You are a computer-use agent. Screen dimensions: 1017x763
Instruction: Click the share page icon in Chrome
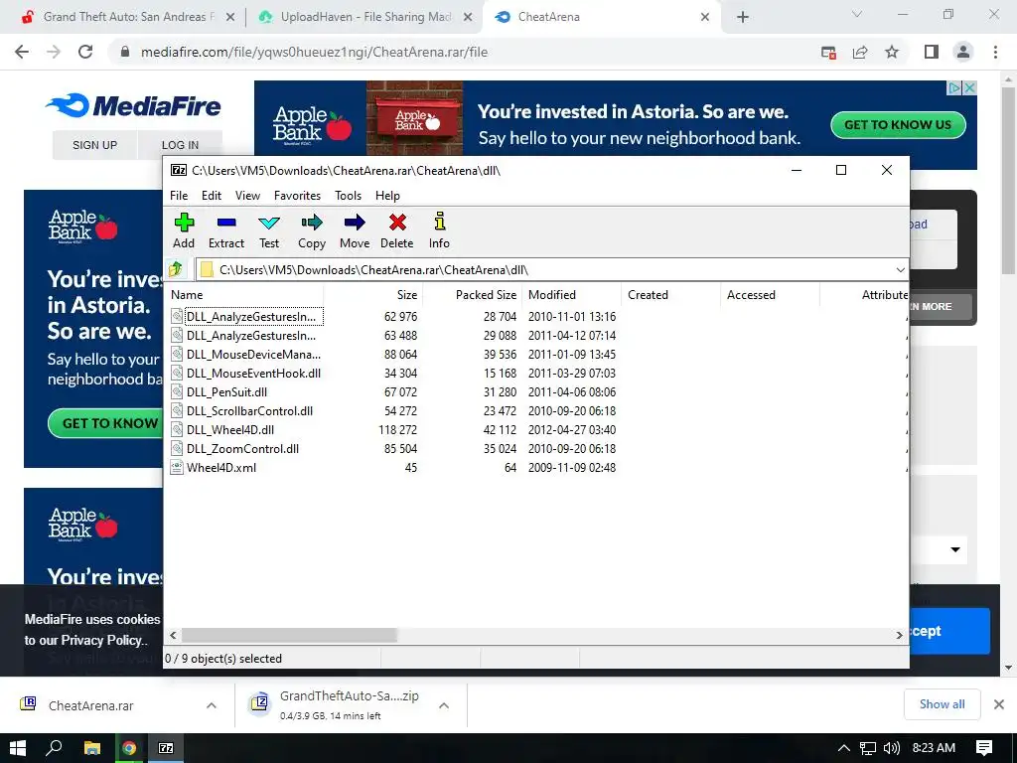(x=860, y=52)
